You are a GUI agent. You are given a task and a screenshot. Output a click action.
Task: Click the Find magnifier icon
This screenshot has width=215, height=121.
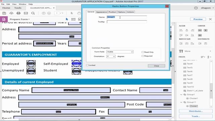[33, 13]
